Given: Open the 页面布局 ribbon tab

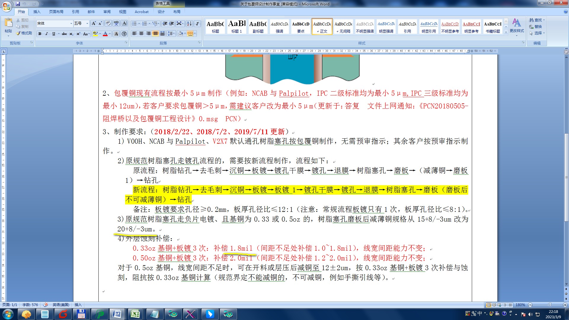Looking at the screenshot, I should [56, 12].
